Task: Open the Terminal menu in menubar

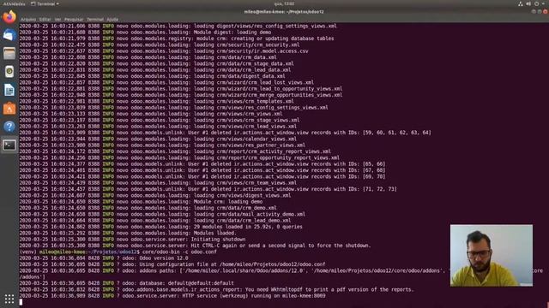Action: tap(95, 20)
